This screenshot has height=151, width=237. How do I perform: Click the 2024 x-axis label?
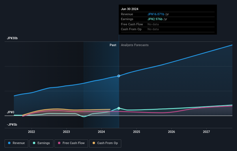click(101, 132)
